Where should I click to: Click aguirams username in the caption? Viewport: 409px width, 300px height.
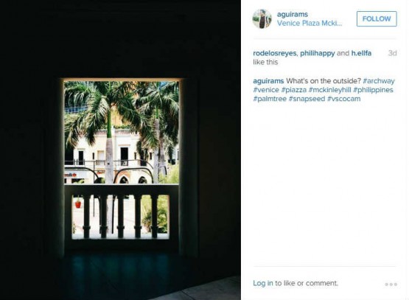[268, 81]
